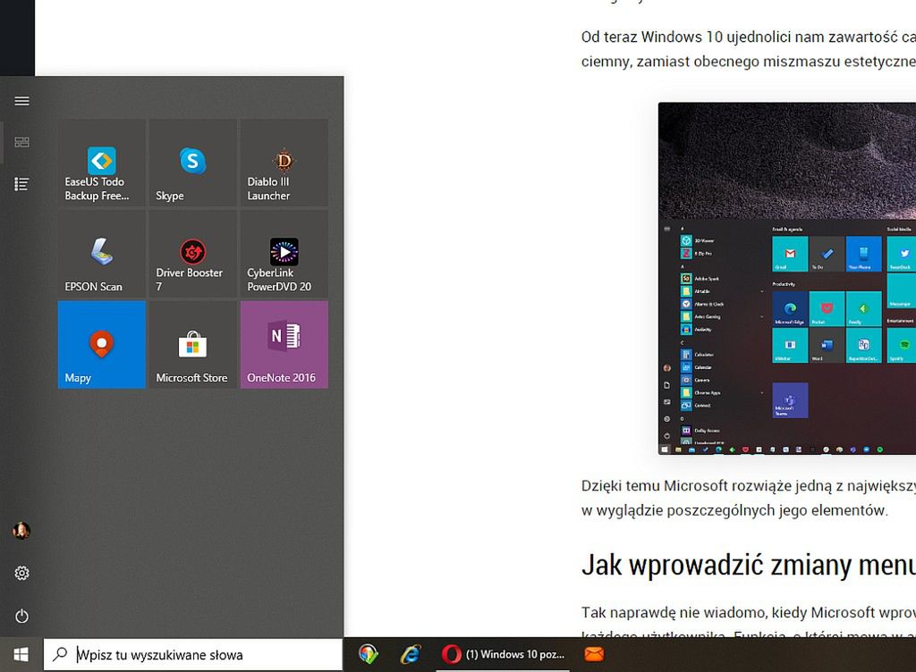Image resolution: width=916 pixels, height=672 pixels.
Task: Show the all apps list icon
Action: pos(21,184)
